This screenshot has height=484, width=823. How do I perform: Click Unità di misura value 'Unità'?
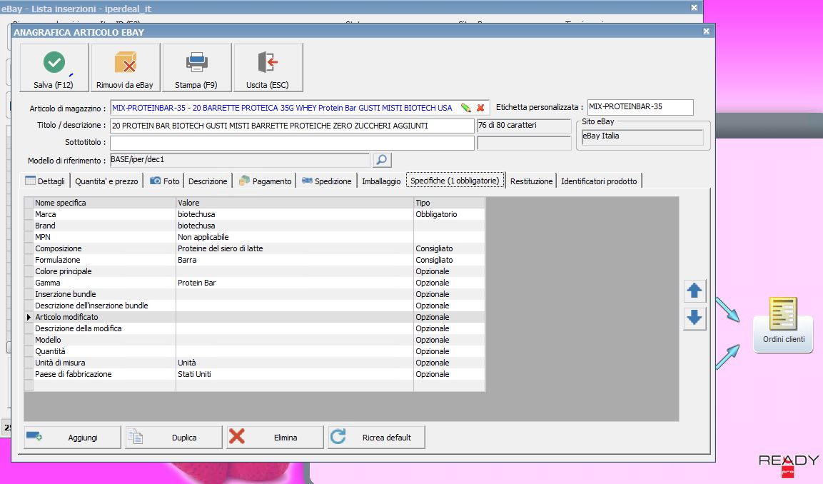187,363
